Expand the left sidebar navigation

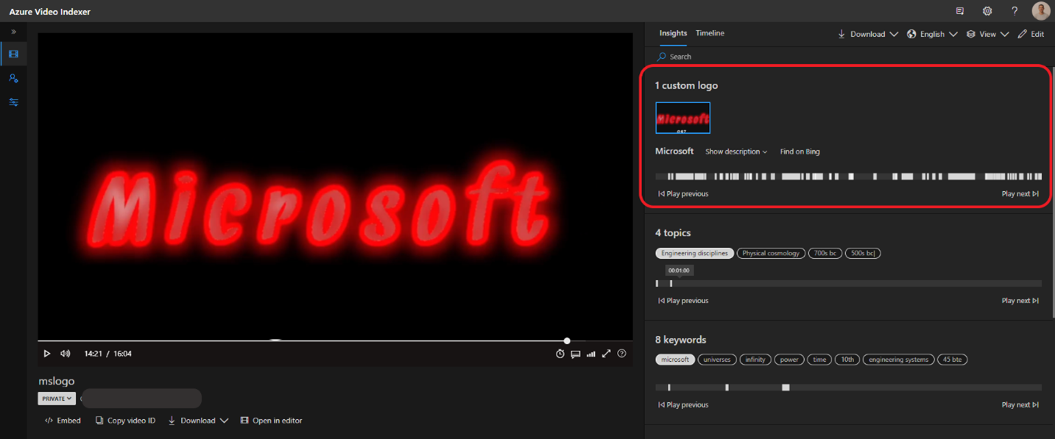[13, 32]
